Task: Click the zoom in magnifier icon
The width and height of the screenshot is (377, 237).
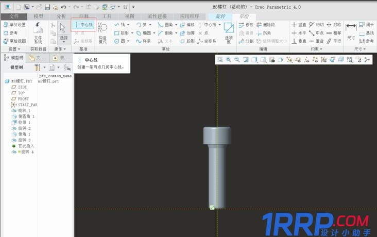Action: [228, 60]
